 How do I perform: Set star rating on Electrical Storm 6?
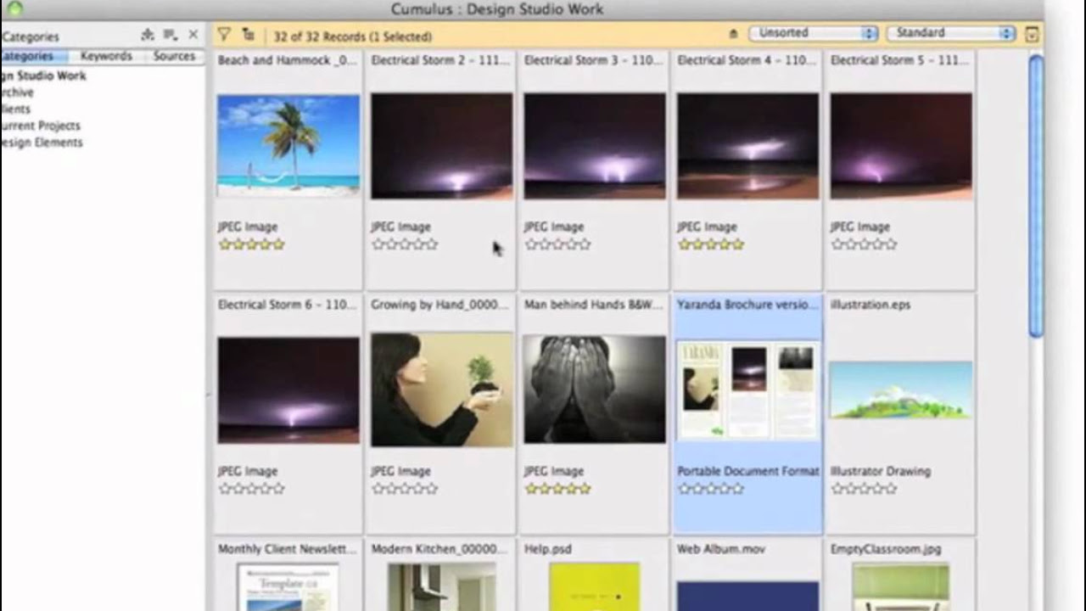pyautogui.click(x=252, y=489)
